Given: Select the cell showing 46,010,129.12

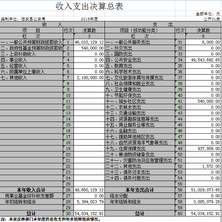Looking at the screenshot, I should tap(89, 42).
